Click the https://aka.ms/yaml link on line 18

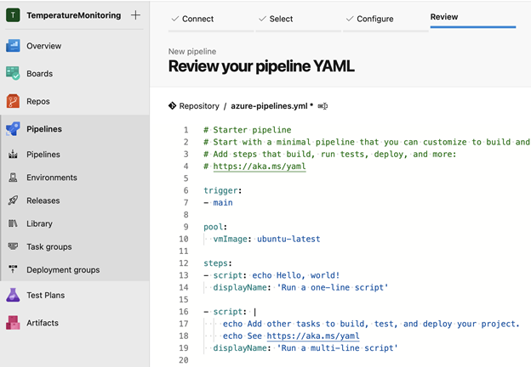pyautogui.click(x=313, y=336)
